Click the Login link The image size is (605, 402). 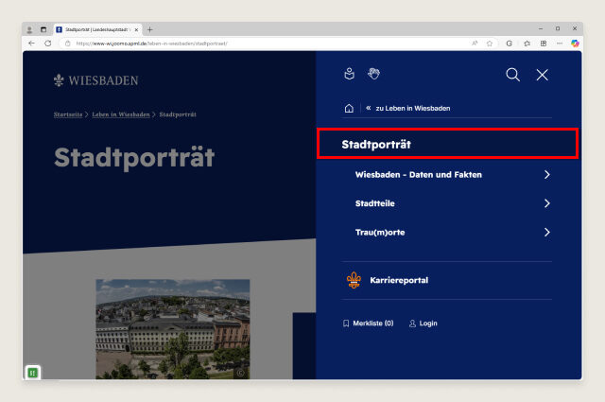(423, 323)
